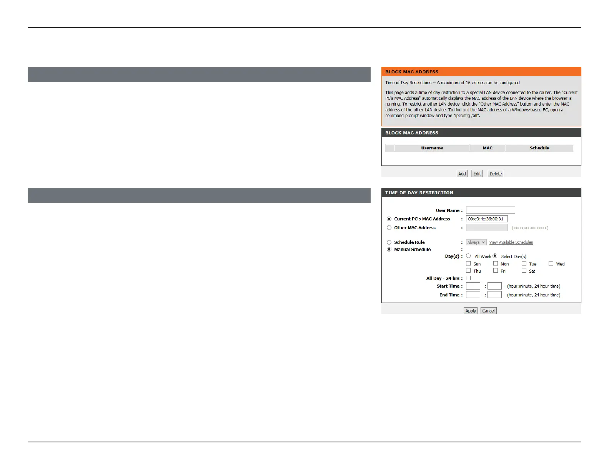Click the Schedule column header
Screen dimensions: 609x470
tap(539, 148)
